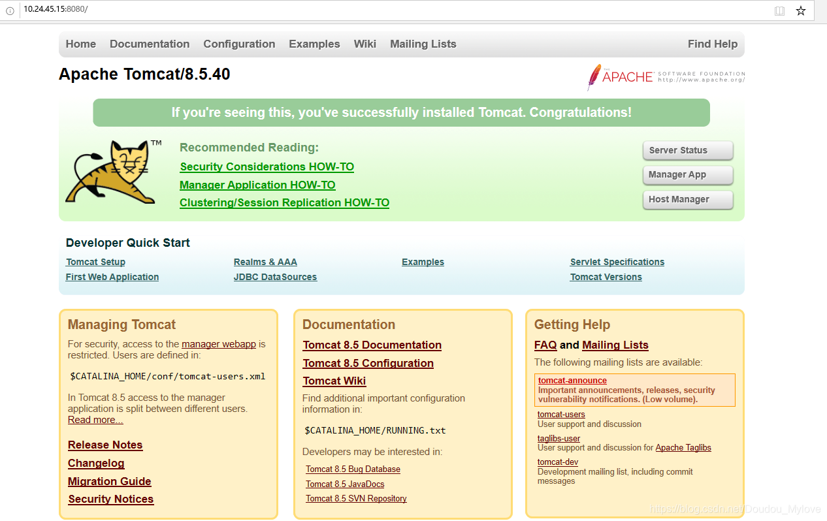Click the Release Notes link

(x=105, y=445)
